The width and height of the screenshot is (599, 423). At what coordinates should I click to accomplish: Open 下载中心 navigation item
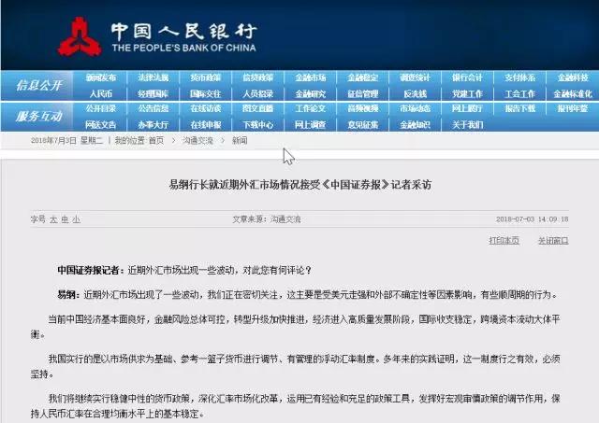click(x=258, y=124)
